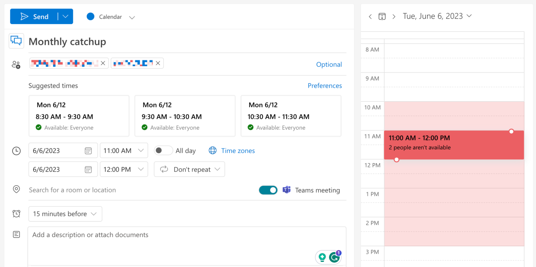The width and height of the screenshot is (536, 267).
Task: Open the Don't repeat recurrence dropdown
Action: coord(189,169)
